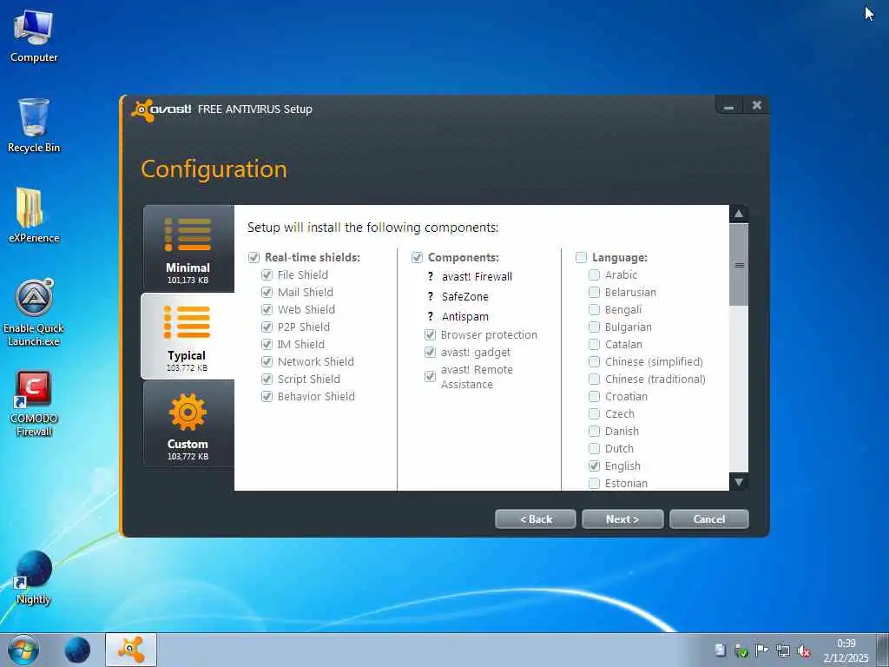Click the scrollbar thumb of the component list
The height and width of the screenshot is (667, 889).
pos(739,265)
